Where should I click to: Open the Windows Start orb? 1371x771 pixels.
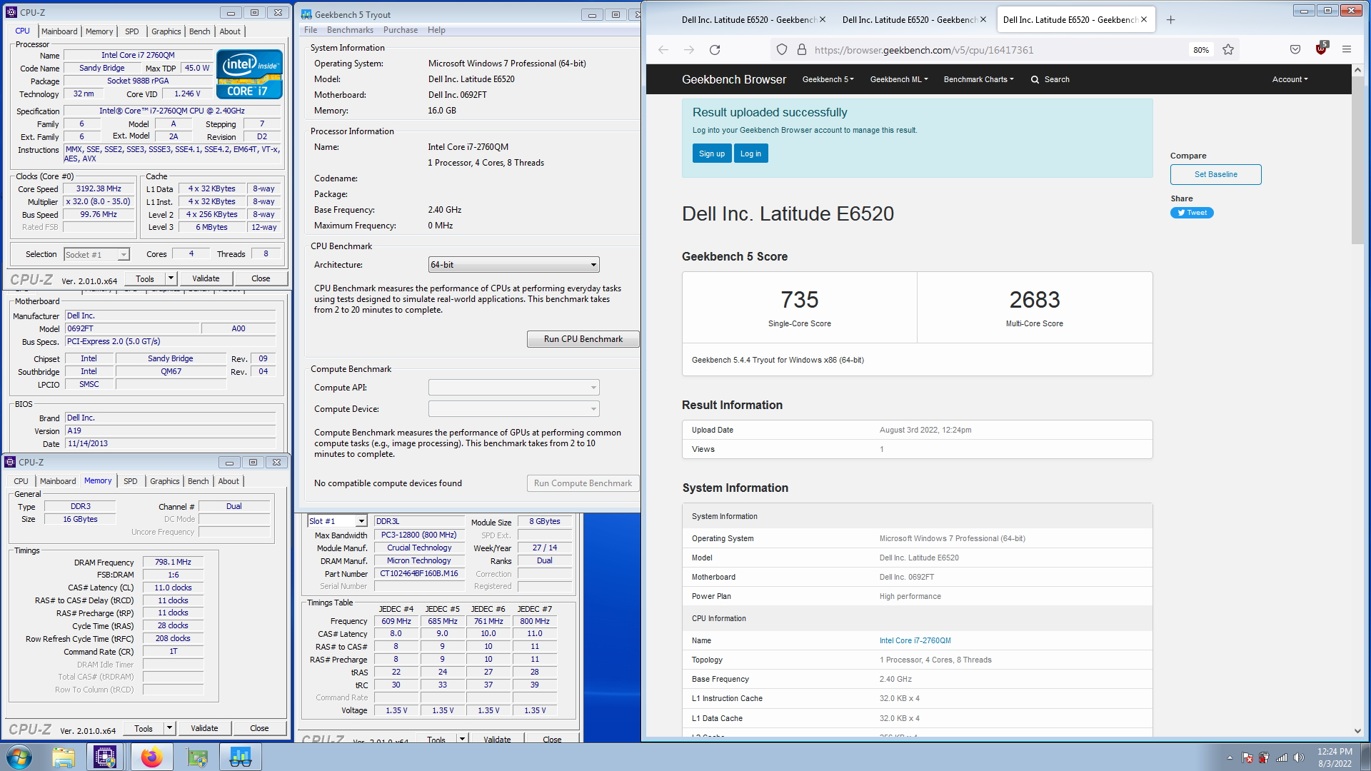[19, 757]
